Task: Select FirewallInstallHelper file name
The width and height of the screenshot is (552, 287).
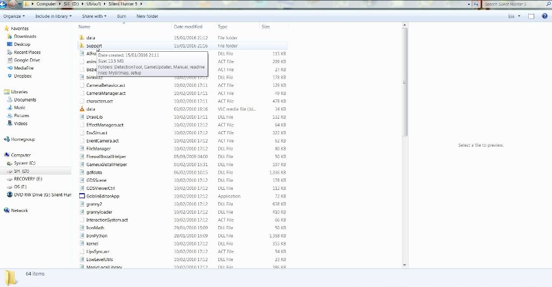Action: tap(106, 156)
